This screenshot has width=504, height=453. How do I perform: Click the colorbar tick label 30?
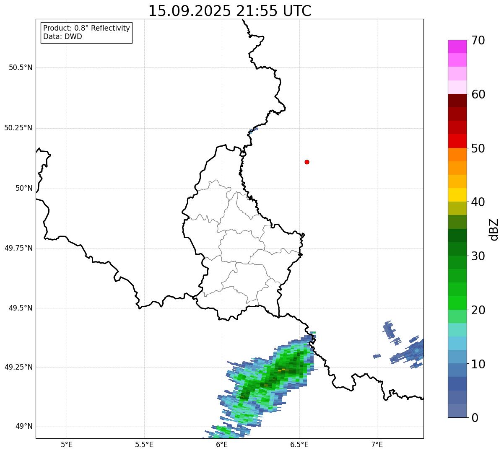[x=478, y=256]
